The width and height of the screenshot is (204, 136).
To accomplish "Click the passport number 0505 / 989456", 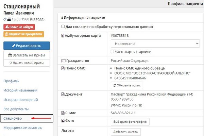I will [122, 99].
